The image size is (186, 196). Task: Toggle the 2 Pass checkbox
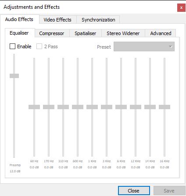coord(39,46)
